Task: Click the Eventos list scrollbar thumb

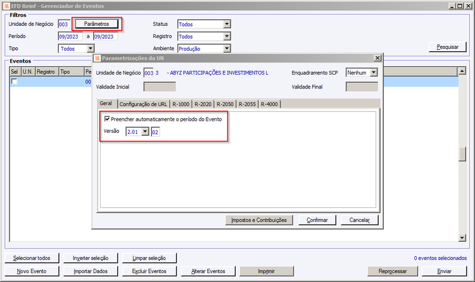Action: coord(462,154)
